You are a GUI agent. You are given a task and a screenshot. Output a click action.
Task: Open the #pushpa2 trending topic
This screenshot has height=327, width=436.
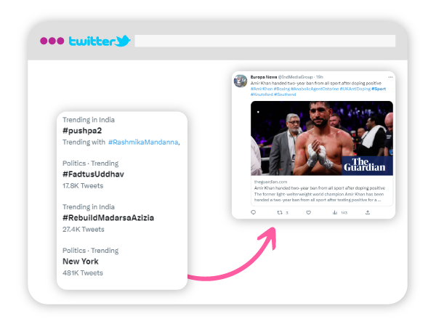coord(82,131)
